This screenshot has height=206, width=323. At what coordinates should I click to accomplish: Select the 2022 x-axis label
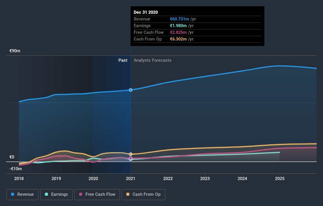pyautogui.click(x=168, y=178)
